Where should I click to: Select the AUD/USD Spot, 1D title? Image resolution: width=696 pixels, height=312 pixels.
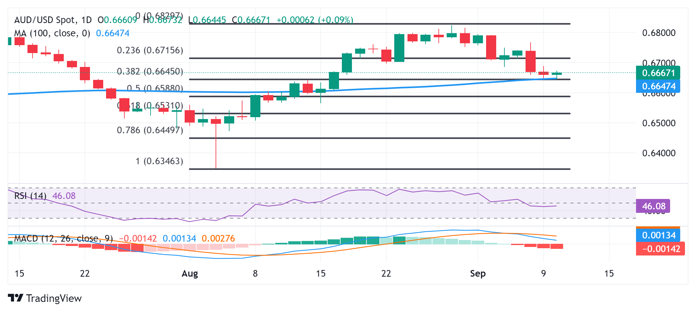(53, 20)
